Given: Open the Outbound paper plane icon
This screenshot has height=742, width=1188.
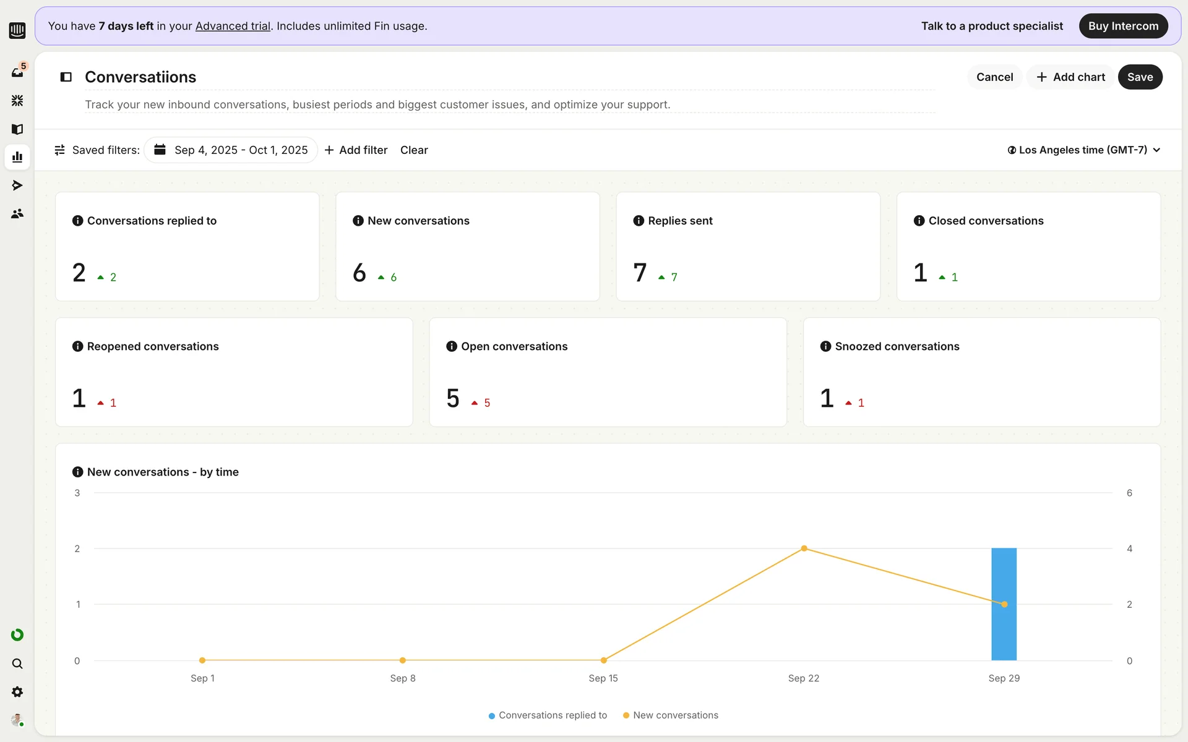Looking at the screenshot, I should tap(17, 185).
